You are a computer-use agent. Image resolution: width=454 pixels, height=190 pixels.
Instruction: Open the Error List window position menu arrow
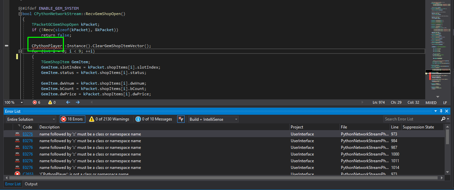coord(436,111)
